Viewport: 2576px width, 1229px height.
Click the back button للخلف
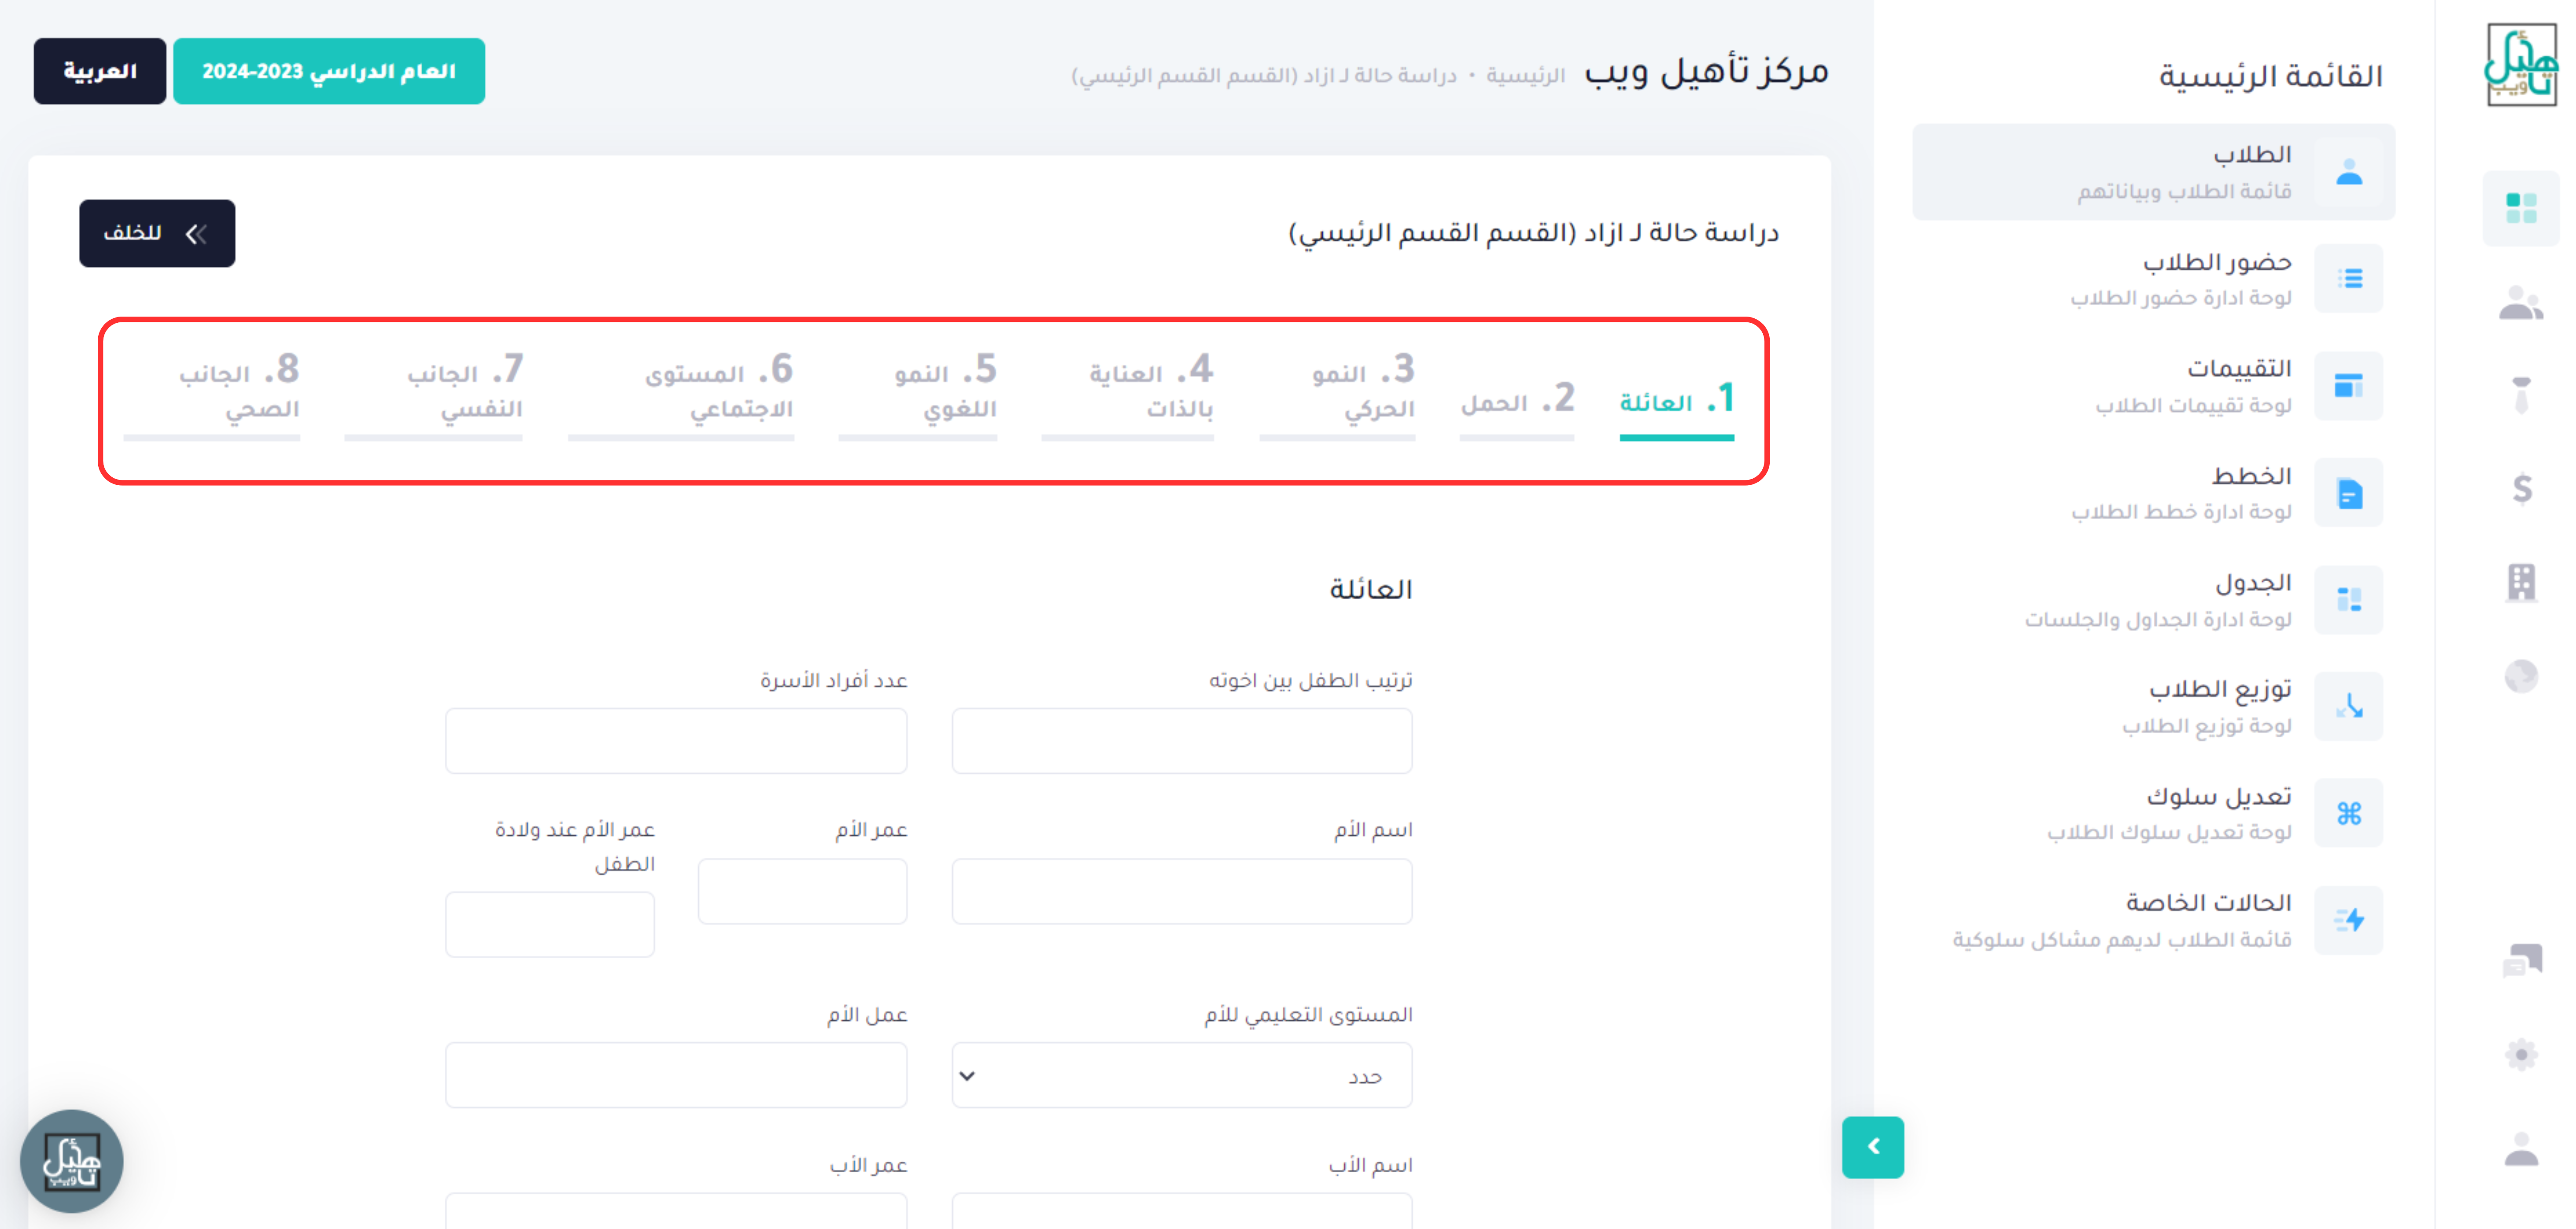pos(157,233)
